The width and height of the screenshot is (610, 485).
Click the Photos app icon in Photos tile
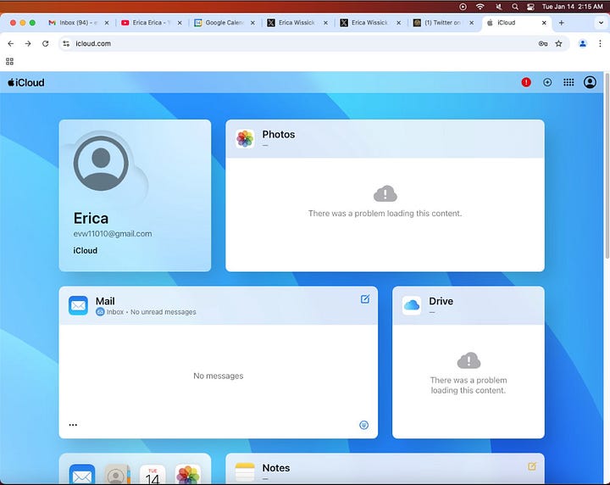pos(245,138)
